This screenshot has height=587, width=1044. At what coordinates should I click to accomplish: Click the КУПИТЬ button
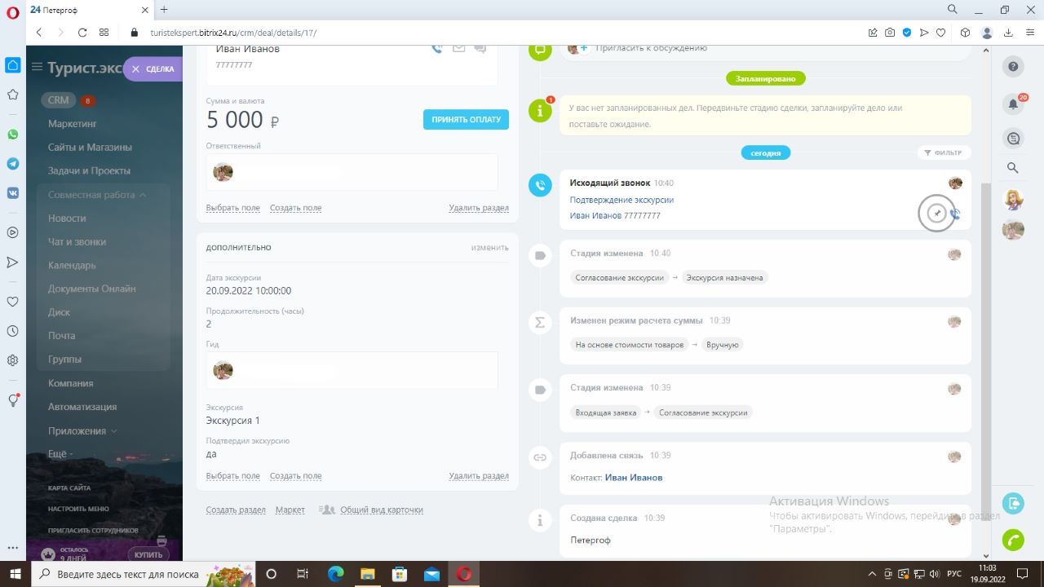[x=148, y=554]
